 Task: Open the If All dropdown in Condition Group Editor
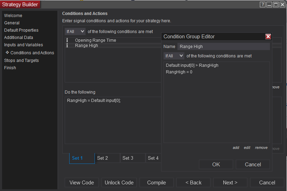pyautogui.click(x=174, y=56)
